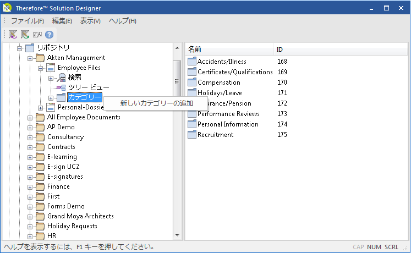
Task: Select All Employee Documents tree item
Action: [84, 117]
